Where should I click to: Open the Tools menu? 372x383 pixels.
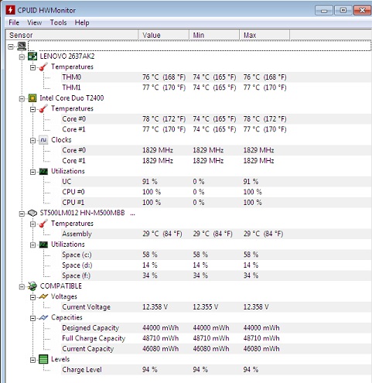pyautogui.click(x=58, y=22)
